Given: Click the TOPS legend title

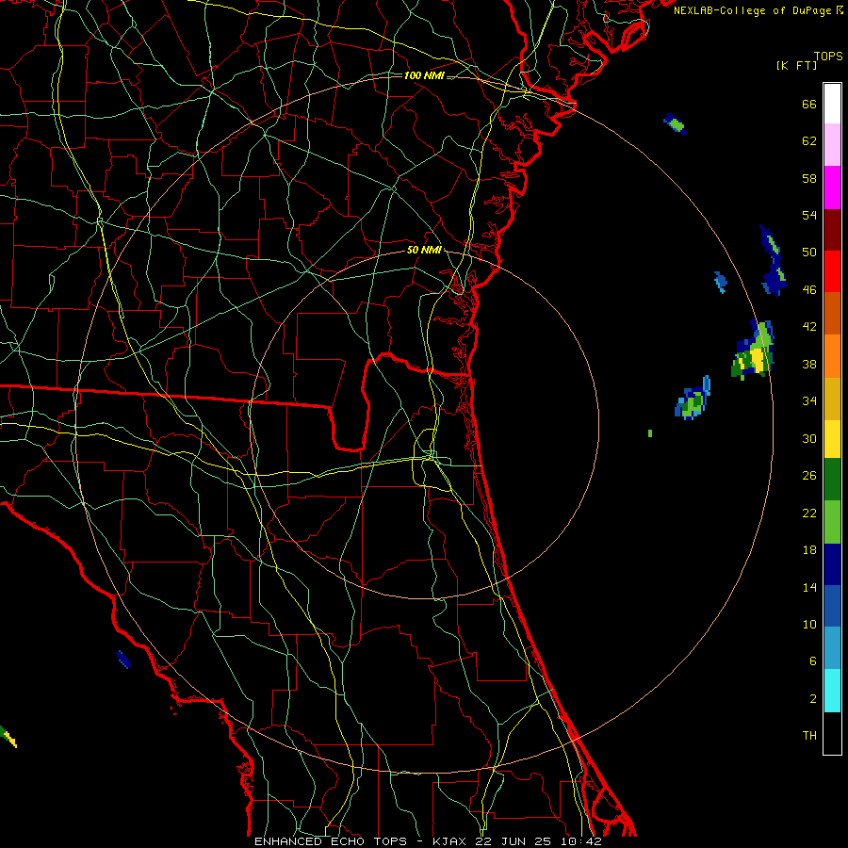Looking at the screenshot, I should click(x=828, y=56).
